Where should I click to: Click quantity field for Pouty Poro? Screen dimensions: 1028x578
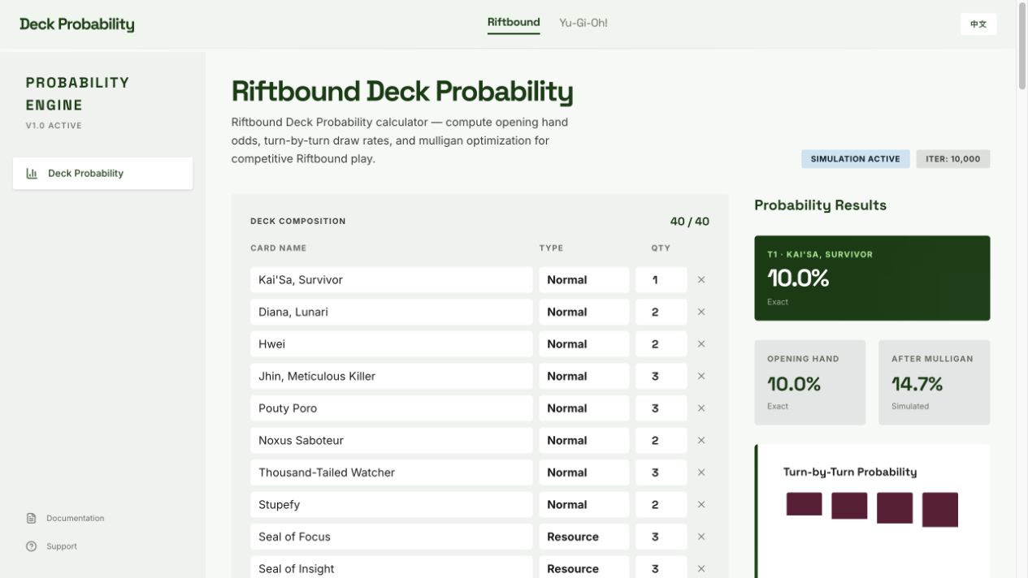tap(661, 408)
